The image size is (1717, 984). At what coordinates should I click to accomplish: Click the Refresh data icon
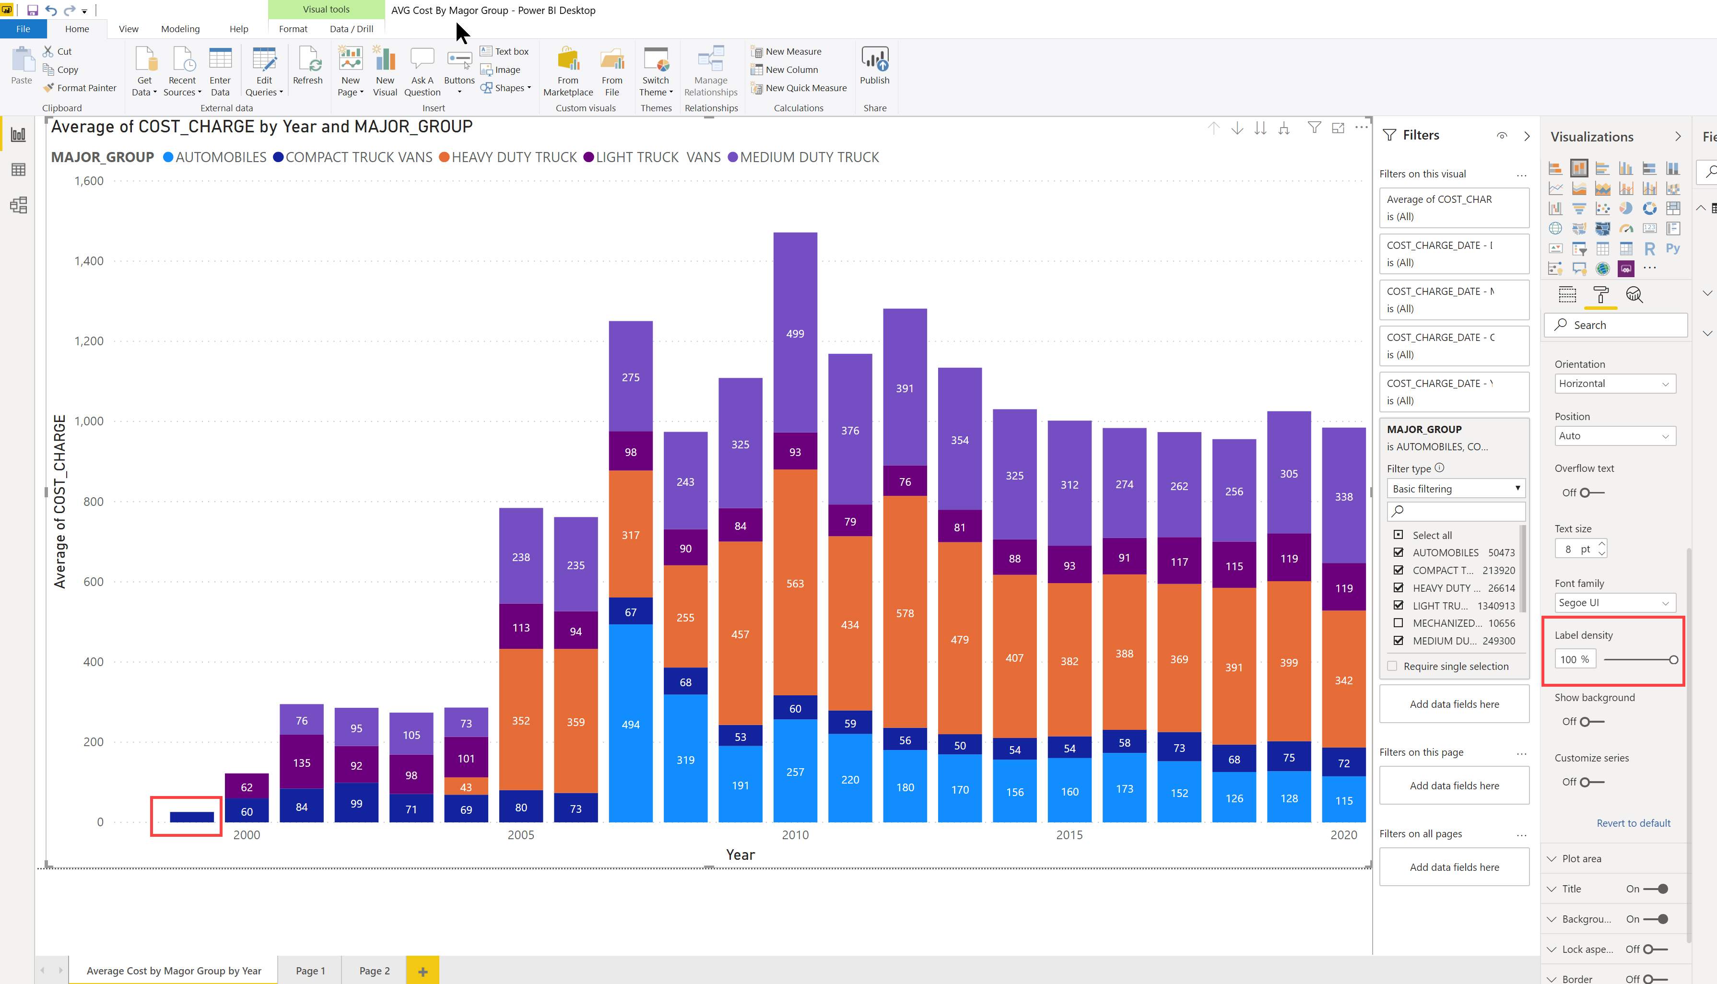pos(309,59)
